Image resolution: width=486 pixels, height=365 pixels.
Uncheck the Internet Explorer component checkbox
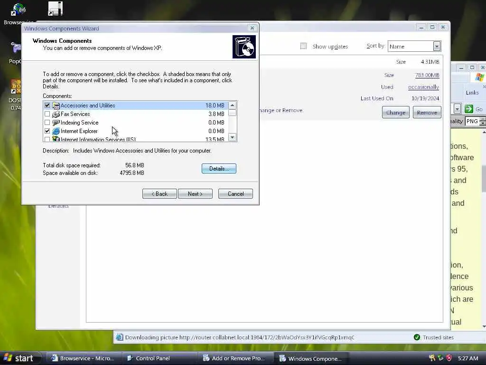click(x=47, y=131)
